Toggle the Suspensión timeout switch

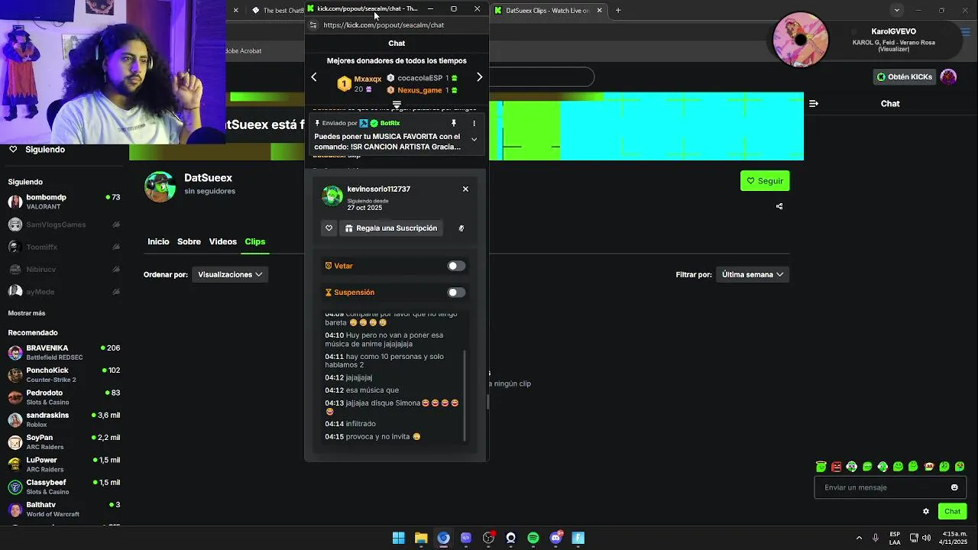coord(455,293)
